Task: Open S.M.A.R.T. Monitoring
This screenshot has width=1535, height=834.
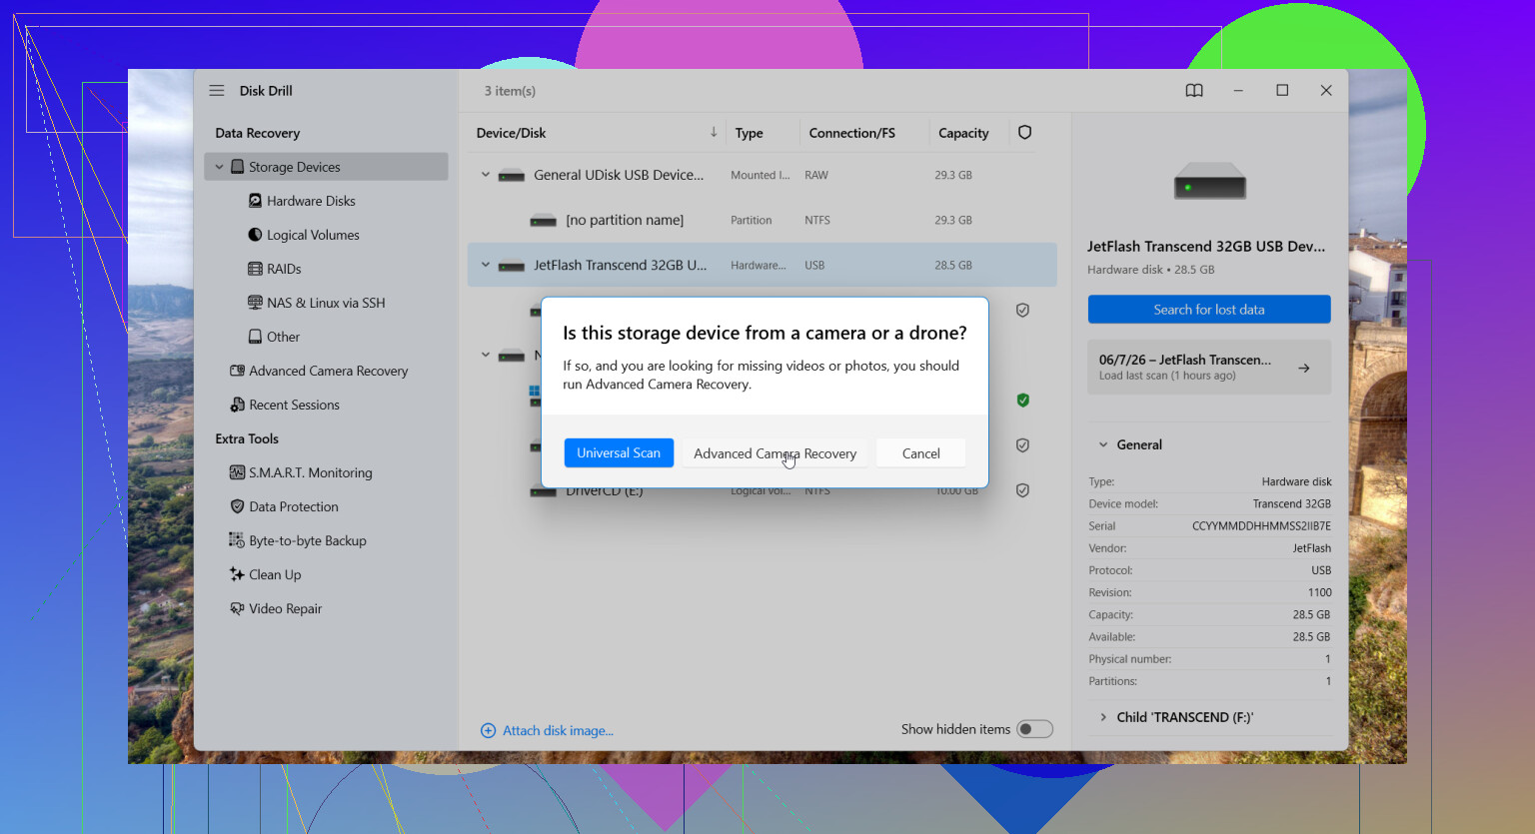Action: [310, 472]
